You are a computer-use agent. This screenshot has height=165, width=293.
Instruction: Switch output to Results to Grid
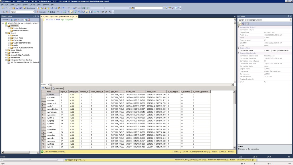(x=87, y=12)
